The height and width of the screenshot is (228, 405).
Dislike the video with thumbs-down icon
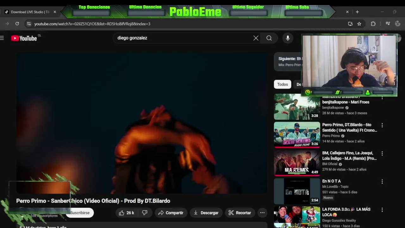click(145, 213)
